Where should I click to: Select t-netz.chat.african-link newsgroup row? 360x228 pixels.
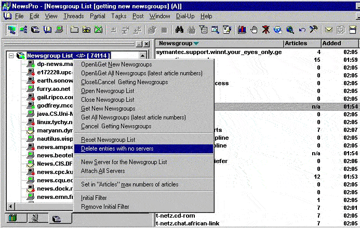(x=257, y=223)
